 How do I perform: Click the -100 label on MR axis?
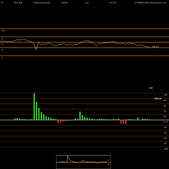point(166,149)
